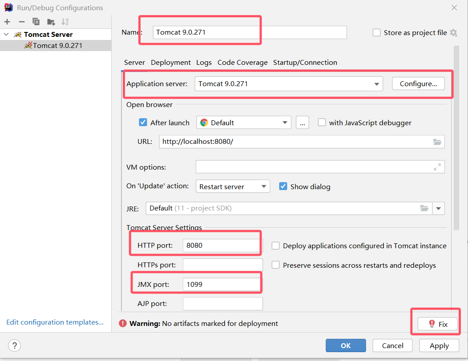Open the Application server dropdown
Viewport: 468px width, 361px height.
coord(289,84)
